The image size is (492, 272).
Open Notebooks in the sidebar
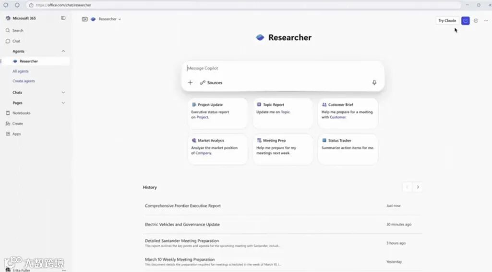coord(18,113)
